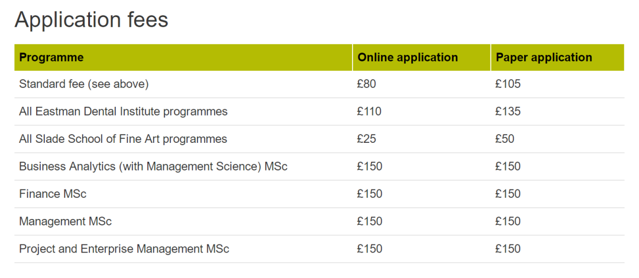Click the £25 Slade online fee
Viewport: 639px width, 278px height.
click(x=366, y=139)
